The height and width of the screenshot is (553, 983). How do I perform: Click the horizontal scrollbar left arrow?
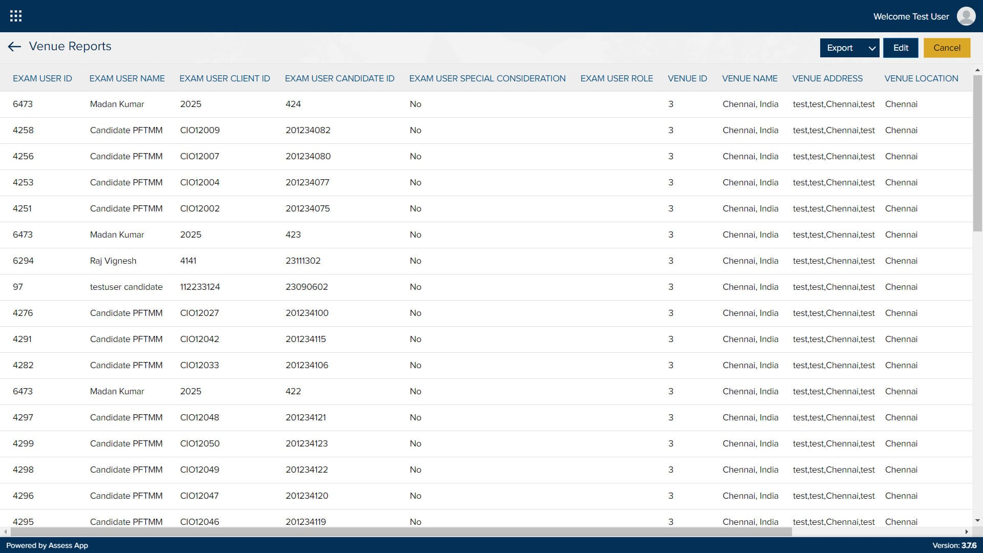click(x=5, y=532)
